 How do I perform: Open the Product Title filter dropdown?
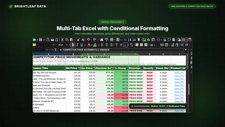tap(64, 69)
